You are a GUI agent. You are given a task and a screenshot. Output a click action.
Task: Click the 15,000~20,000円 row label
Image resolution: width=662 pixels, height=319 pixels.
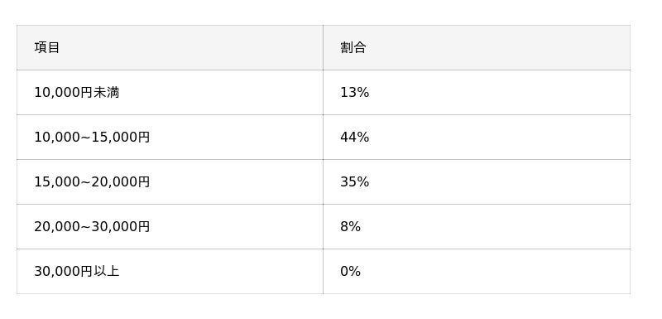tap(92, 182)
